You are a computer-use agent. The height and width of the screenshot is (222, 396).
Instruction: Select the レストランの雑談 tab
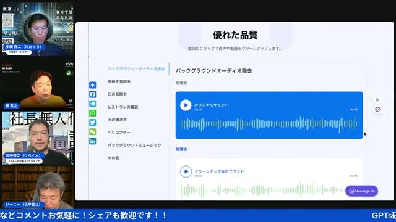123,107
